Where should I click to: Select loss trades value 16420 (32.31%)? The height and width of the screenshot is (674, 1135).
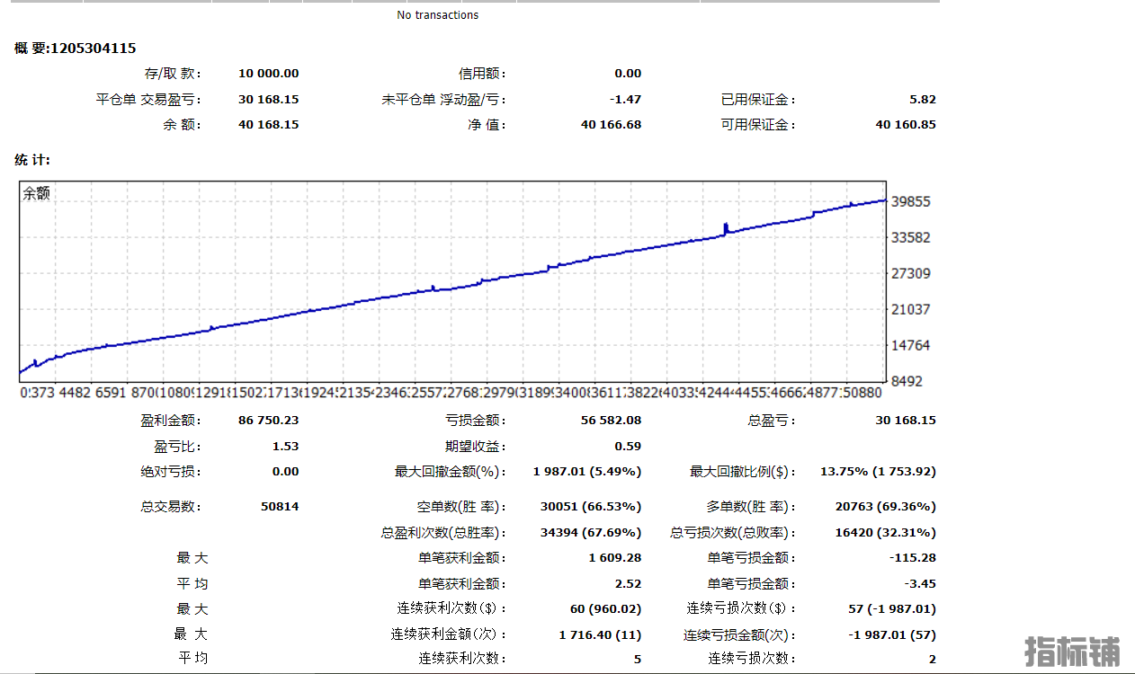(885, 532)
